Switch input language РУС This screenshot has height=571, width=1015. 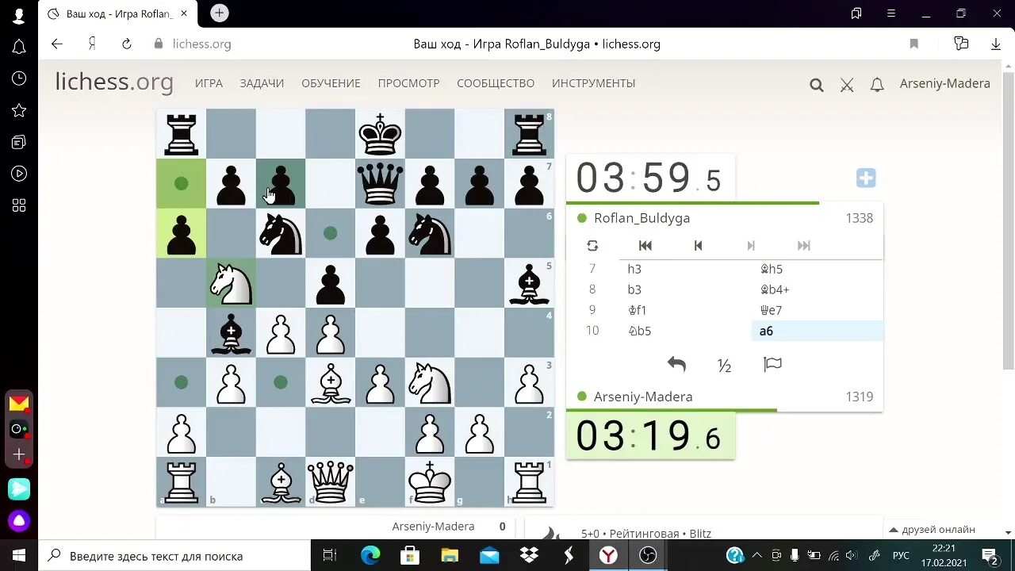[901, 556]
